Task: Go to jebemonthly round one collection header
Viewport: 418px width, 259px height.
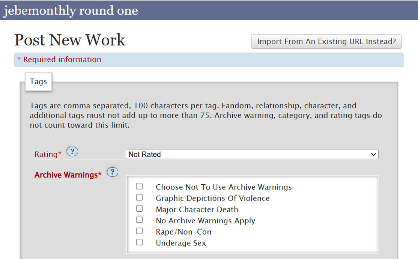Action: pos(71,11)
